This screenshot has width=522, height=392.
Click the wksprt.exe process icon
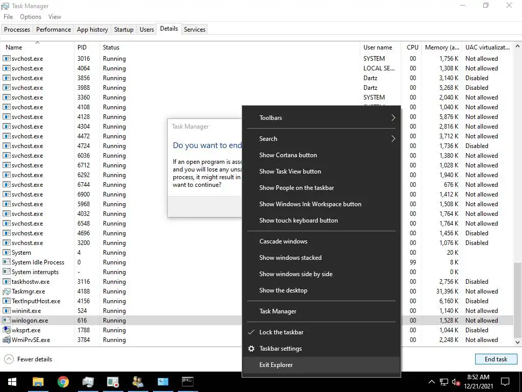tap(6, 330)
